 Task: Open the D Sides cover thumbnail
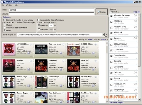click(x=9, y=66)
